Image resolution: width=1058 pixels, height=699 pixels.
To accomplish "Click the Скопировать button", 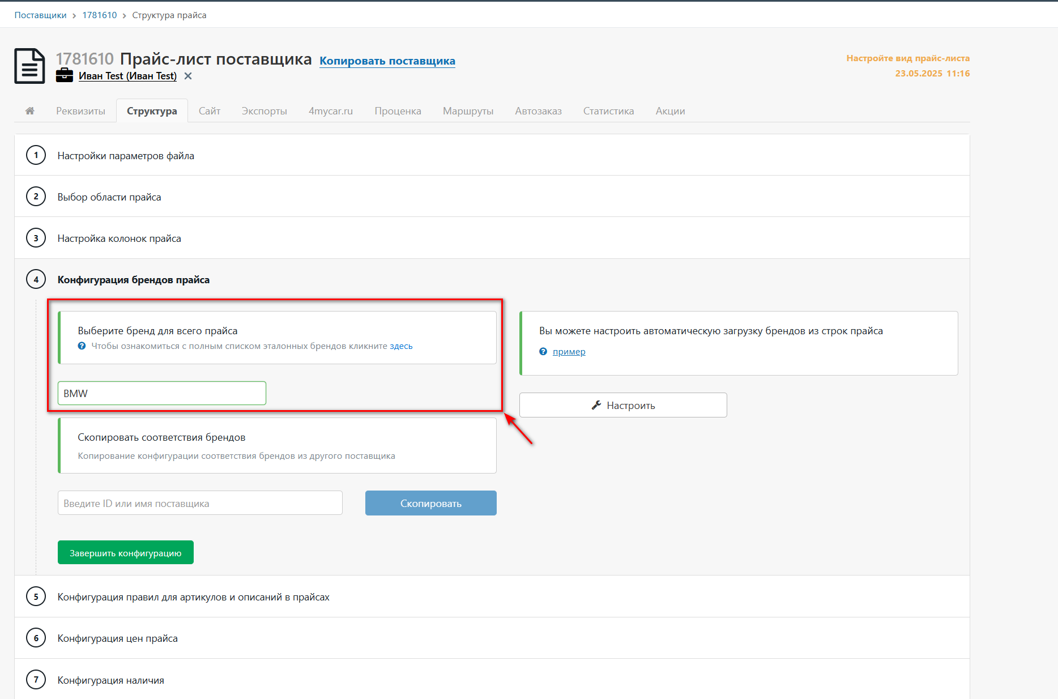I will click(x=431, y=503).
